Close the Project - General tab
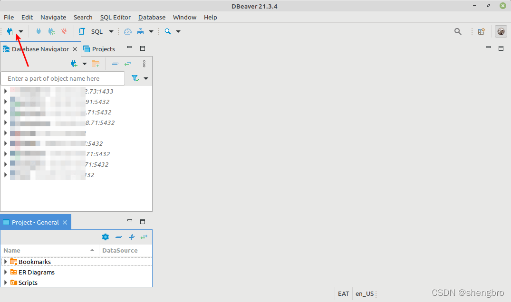This screenshot has width=511, height=302. (65, 222)
